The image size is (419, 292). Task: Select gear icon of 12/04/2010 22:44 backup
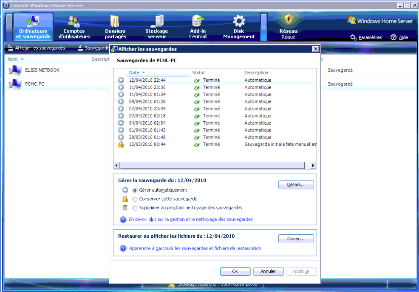pos(121,80)
